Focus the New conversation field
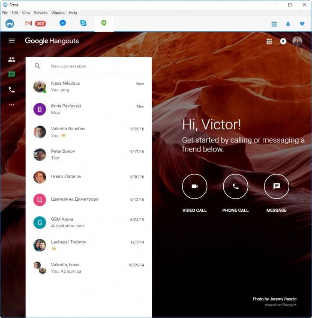Viewport: 312px width, 318px height. point(69,66)
